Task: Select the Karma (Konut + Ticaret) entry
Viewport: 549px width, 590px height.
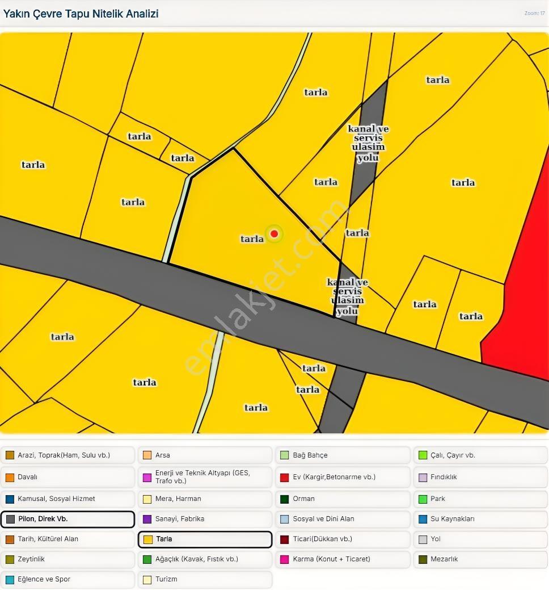Action: (343, 559)
